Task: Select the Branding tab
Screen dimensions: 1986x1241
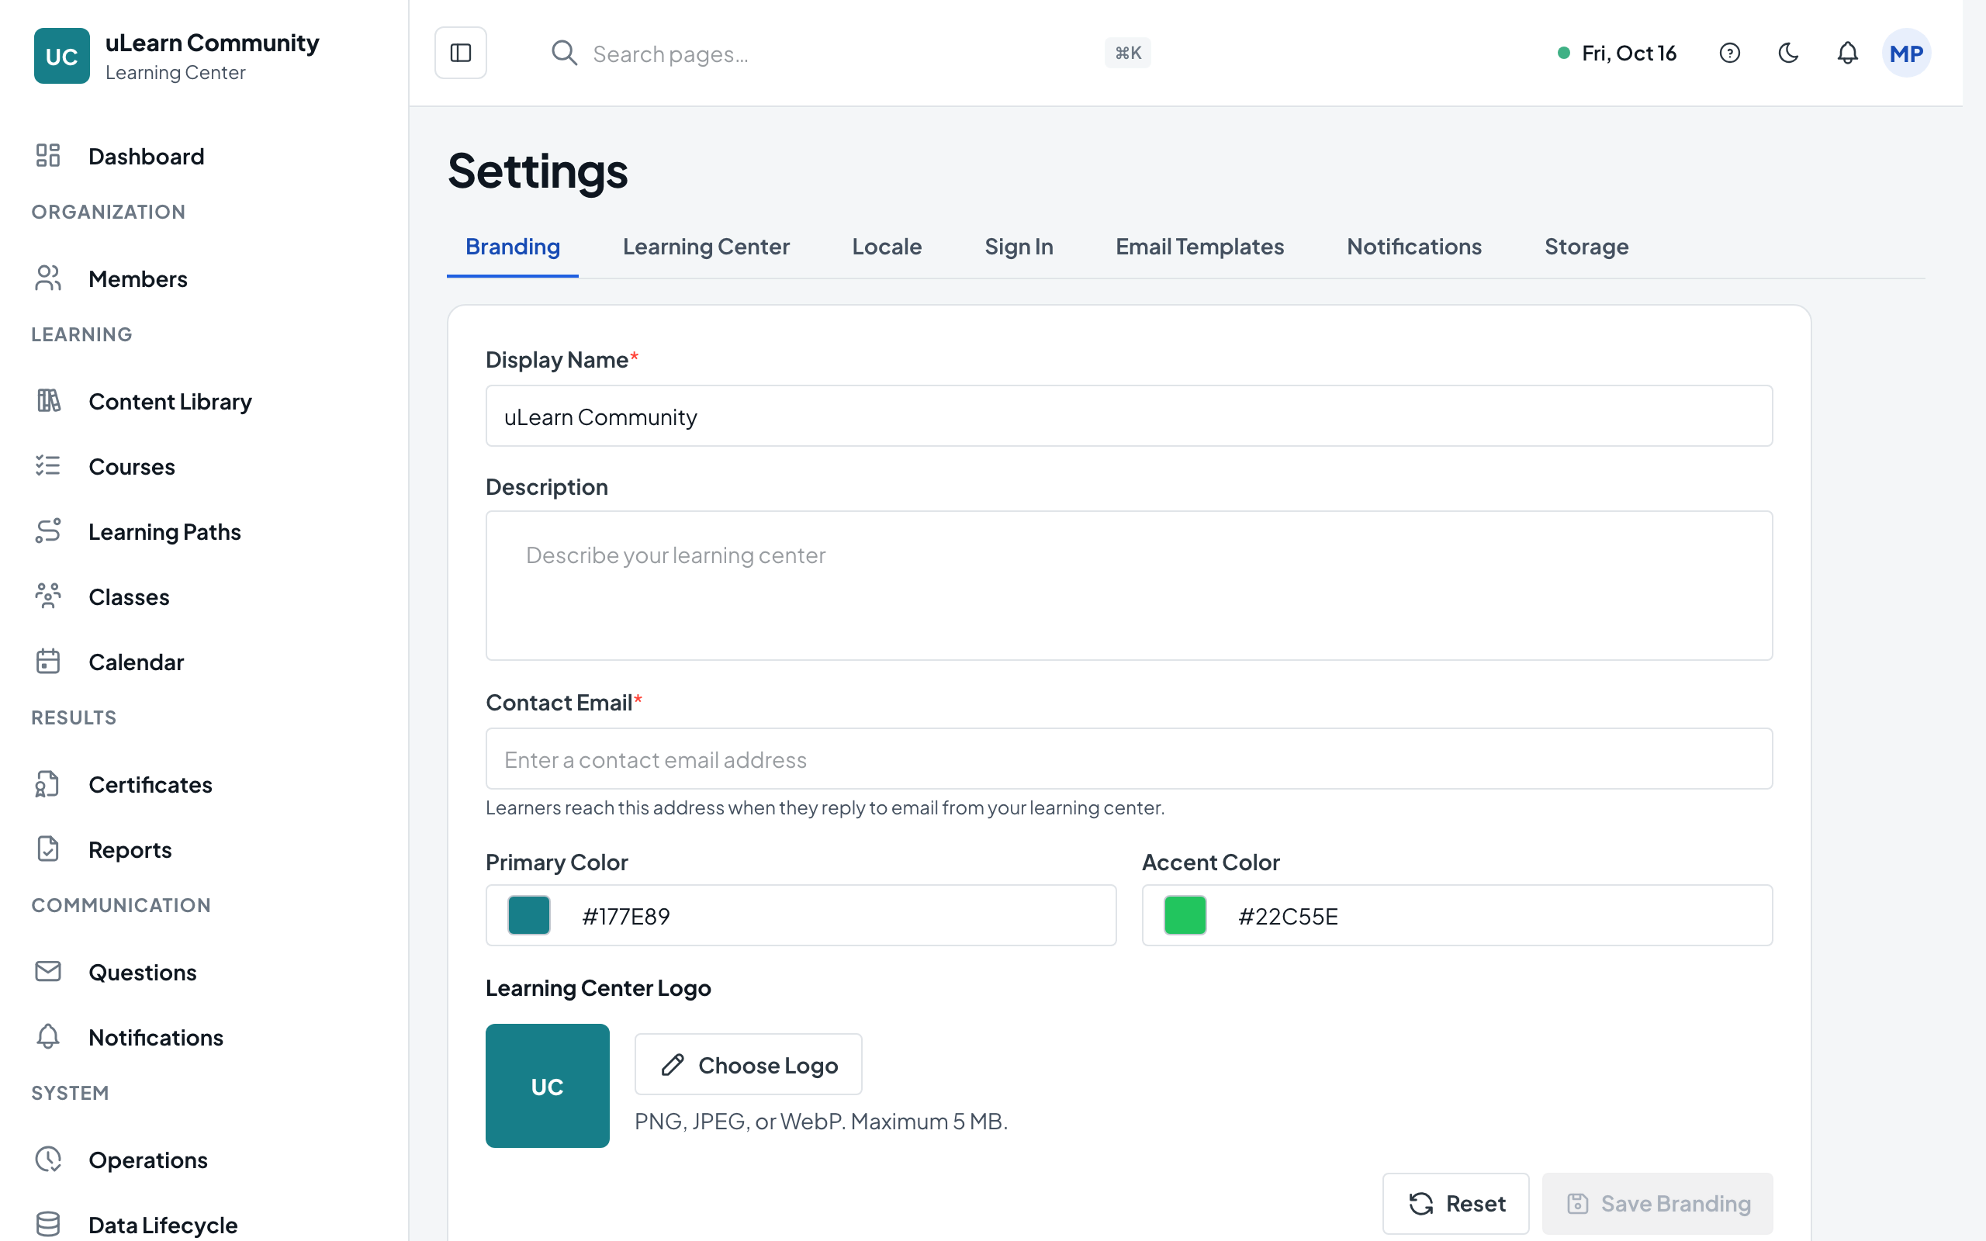Action: click(512, 247)
